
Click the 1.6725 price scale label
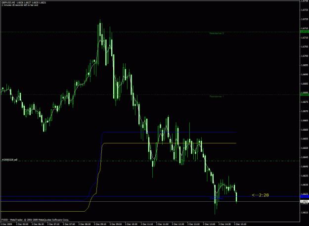tap(305, 10)
